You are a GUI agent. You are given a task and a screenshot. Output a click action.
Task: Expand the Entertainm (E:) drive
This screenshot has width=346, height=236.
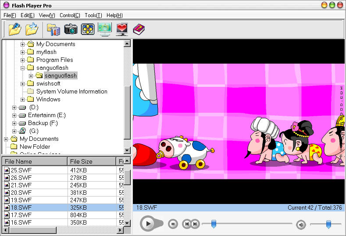pyautogui.click(x=14, y=115)
